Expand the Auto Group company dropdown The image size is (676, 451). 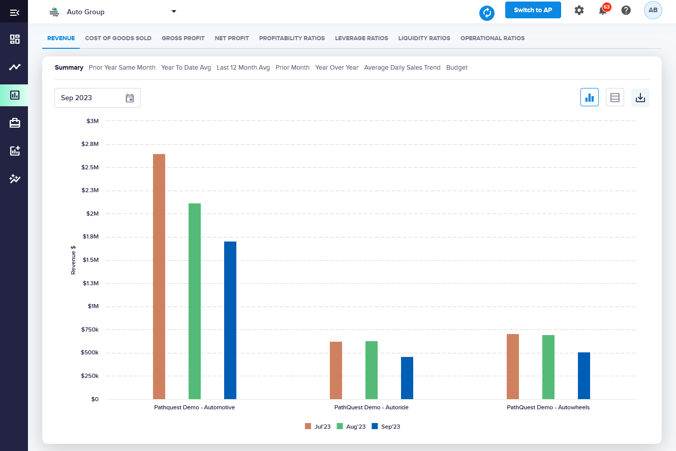174,11
